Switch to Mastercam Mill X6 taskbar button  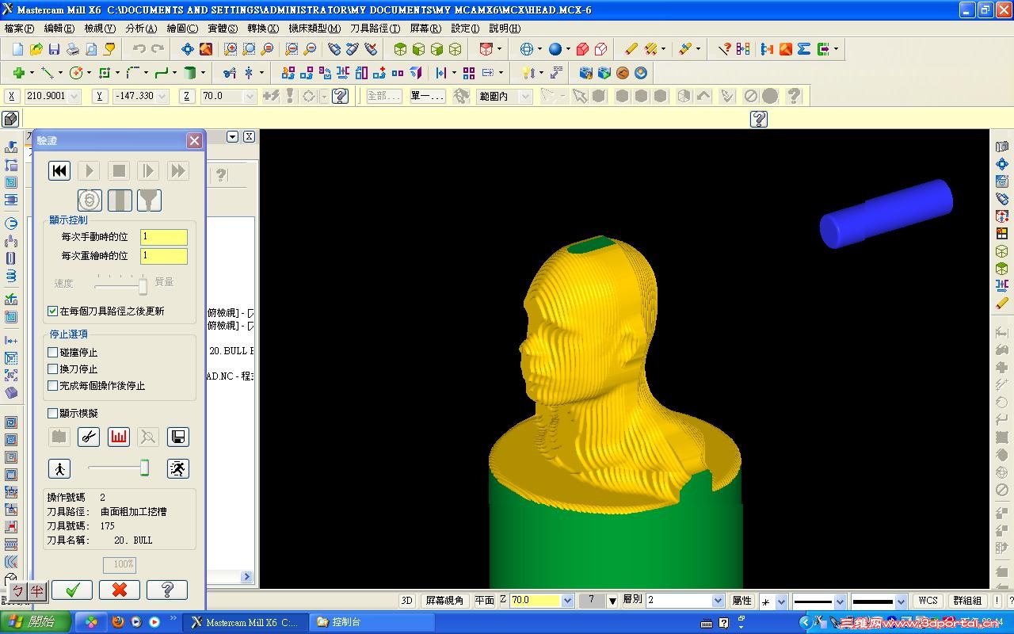click(x=246, y=622)
